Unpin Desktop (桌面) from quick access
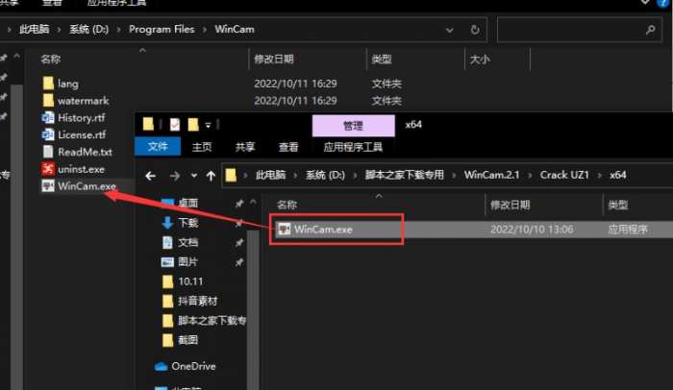This screenshot has width=673, height=390. 239,204
